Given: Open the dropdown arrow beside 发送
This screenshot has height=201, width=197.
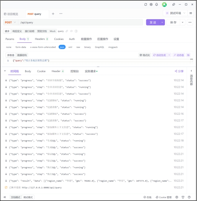Looking at the screenshot, I should (x=162, y=22).
